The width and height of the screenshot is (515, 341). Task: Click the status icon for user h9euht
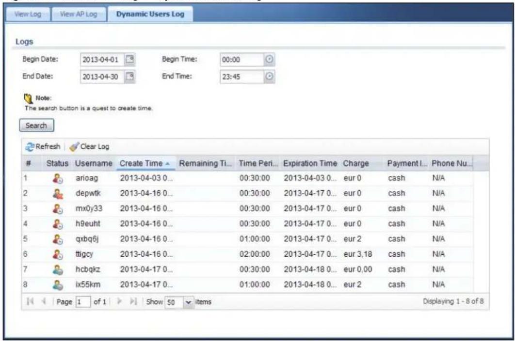point(58,224)
